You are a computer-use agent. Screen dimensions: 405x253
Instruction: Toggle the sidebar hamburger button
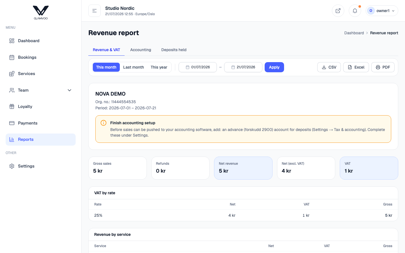[94, 11]
